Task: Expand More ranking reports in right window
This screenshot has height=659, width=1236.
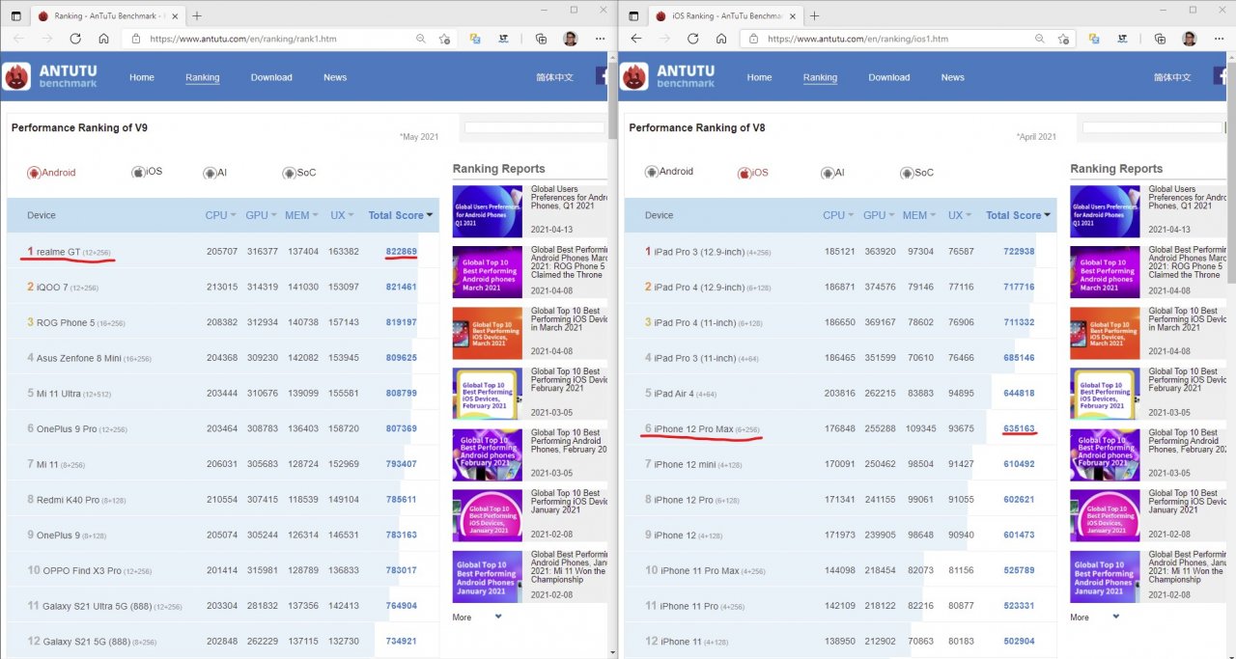Action: [1094, 617]
